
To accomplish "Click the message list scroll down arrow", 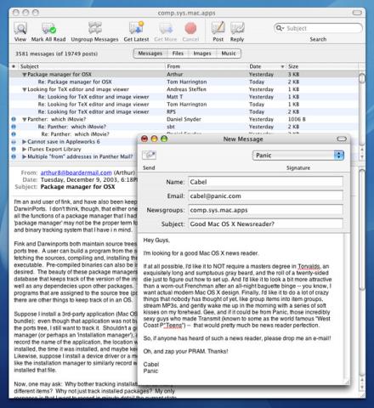I will point(362,156).
